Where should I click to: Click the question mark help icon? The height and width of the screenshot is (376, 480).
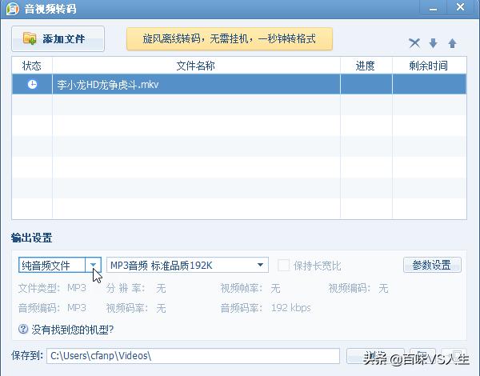(23, 329)
